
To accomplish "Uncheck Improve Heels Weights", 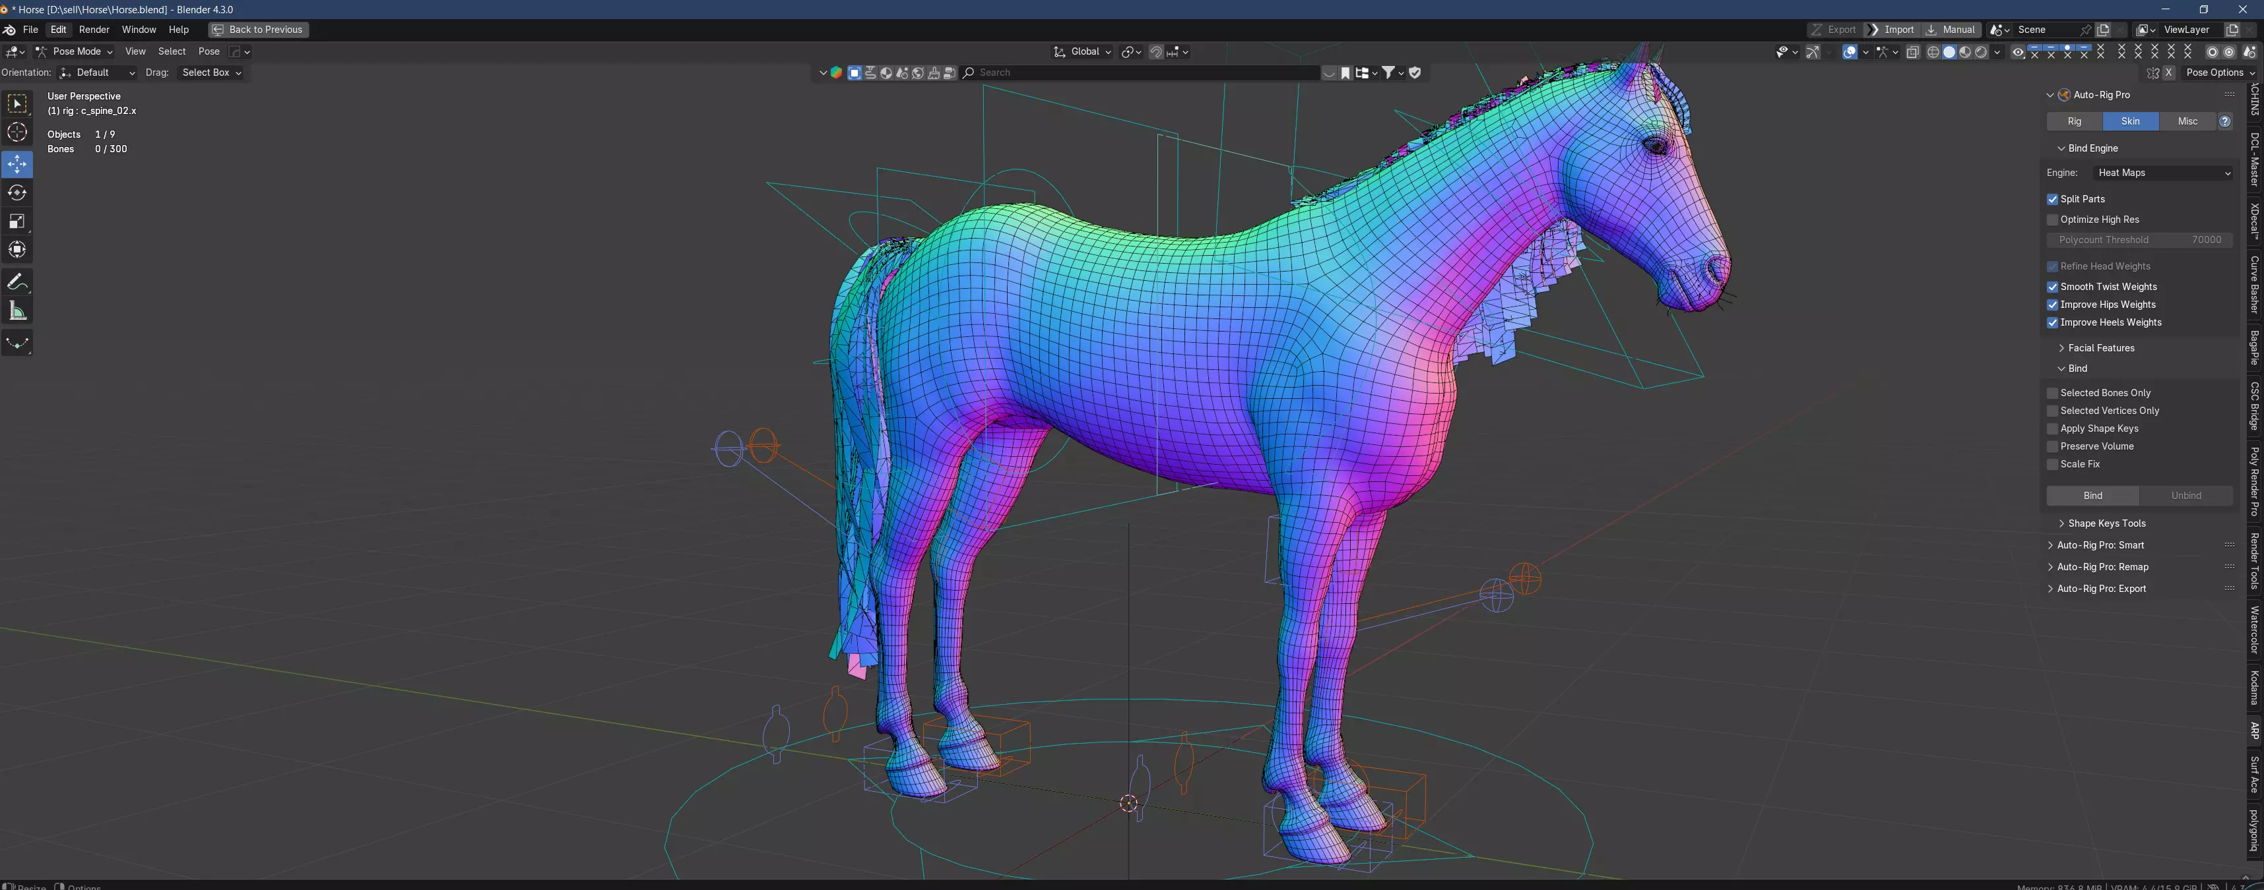I will point(2052,323).
